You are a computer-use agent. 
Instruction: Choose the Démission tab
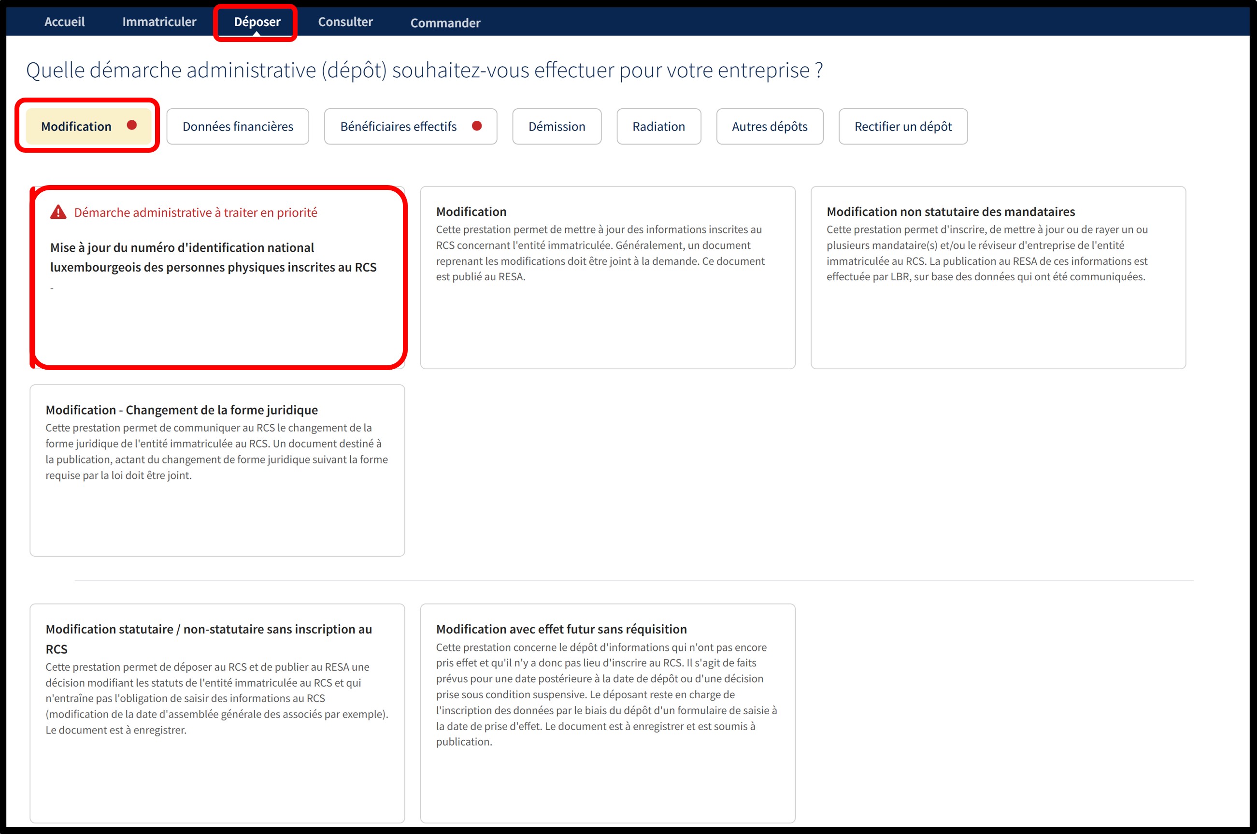click(x=556, y=127)
